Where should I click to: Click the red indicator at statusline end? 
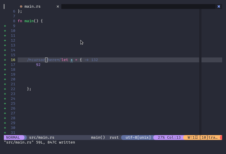[221, 137]
